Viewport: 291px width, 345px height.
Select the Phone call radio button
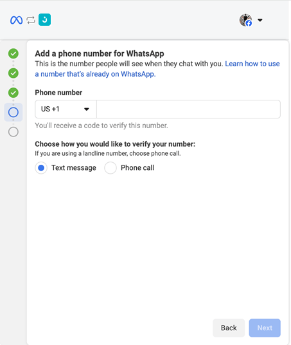tap(110, 168)
